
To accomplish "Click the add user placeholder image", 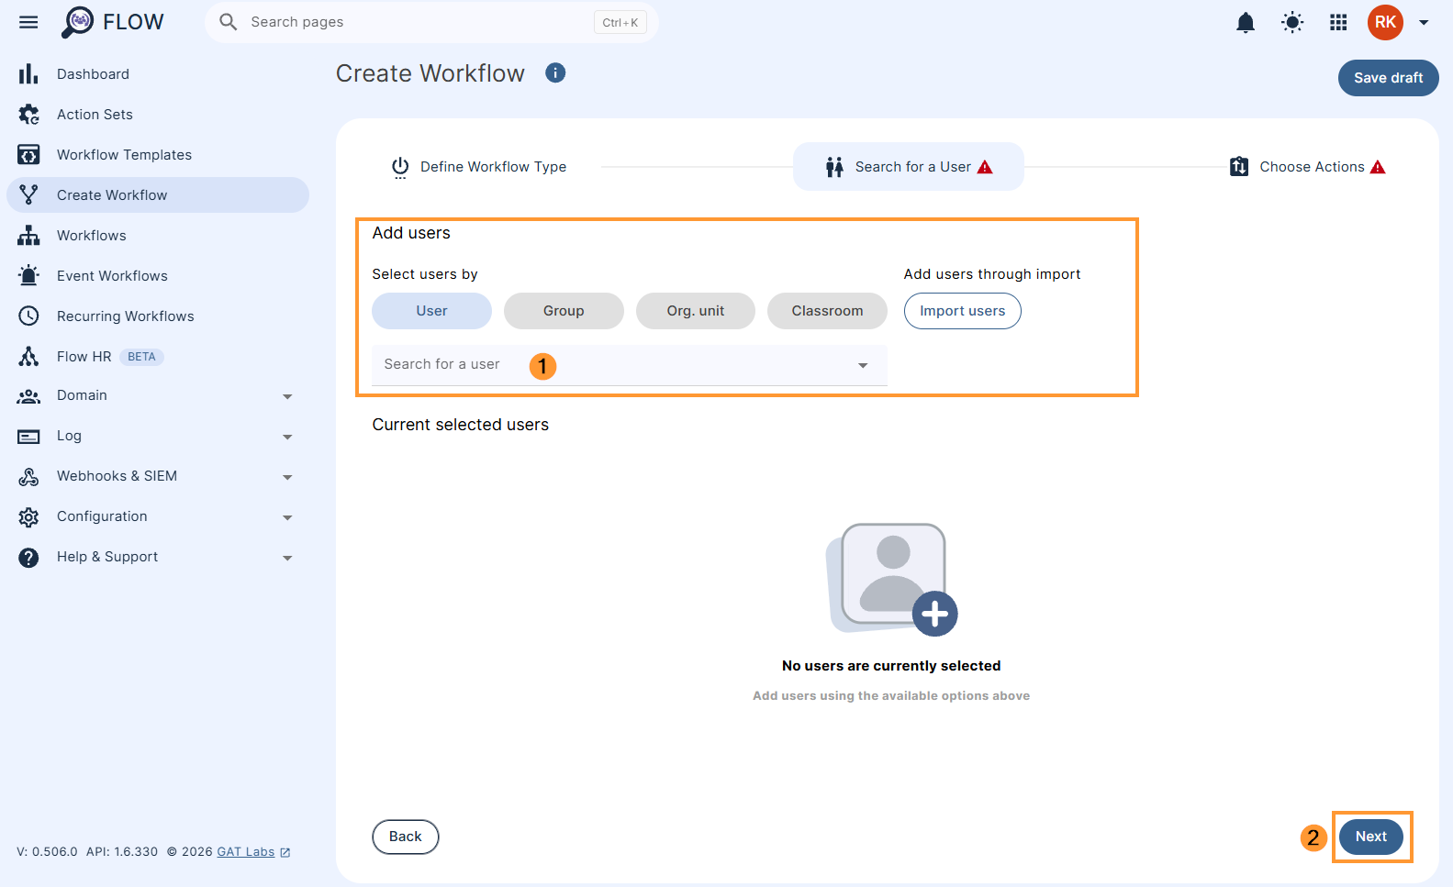I will [x=891, y=579].
